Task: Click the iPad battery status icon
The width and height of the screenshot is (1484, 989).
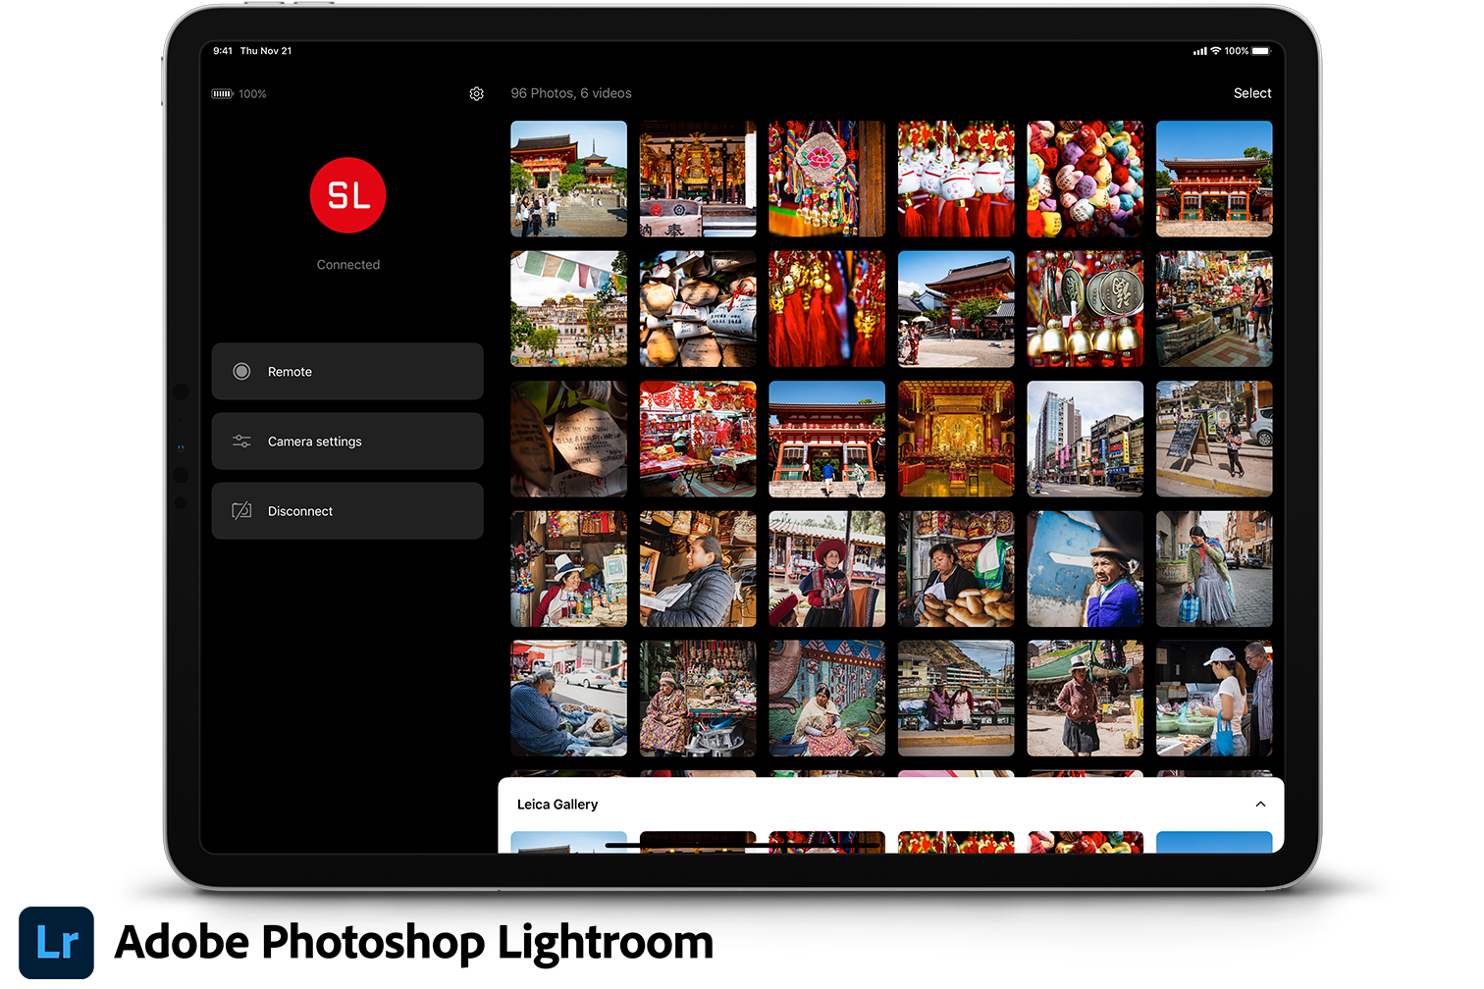Action: point(1261,51)
